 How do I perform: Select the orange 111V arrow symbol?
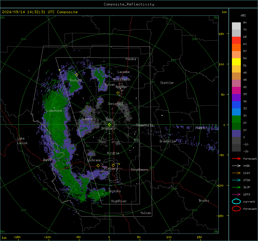[236, 173]
